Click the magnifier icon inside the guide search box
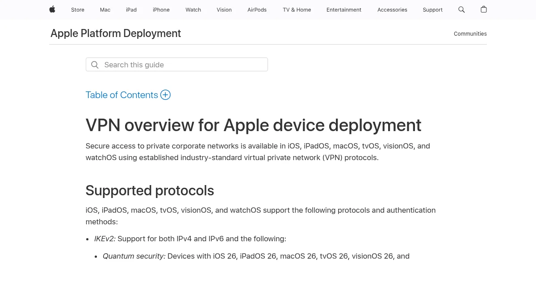536x301 pixels. pos(95,65)
